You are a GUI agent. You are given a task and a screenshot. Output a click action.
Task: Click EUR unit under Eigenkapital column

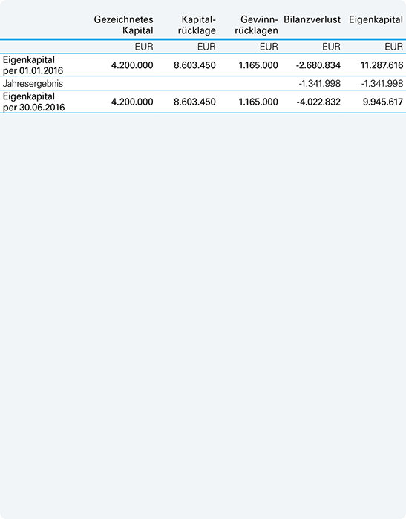tap(394, 47)
